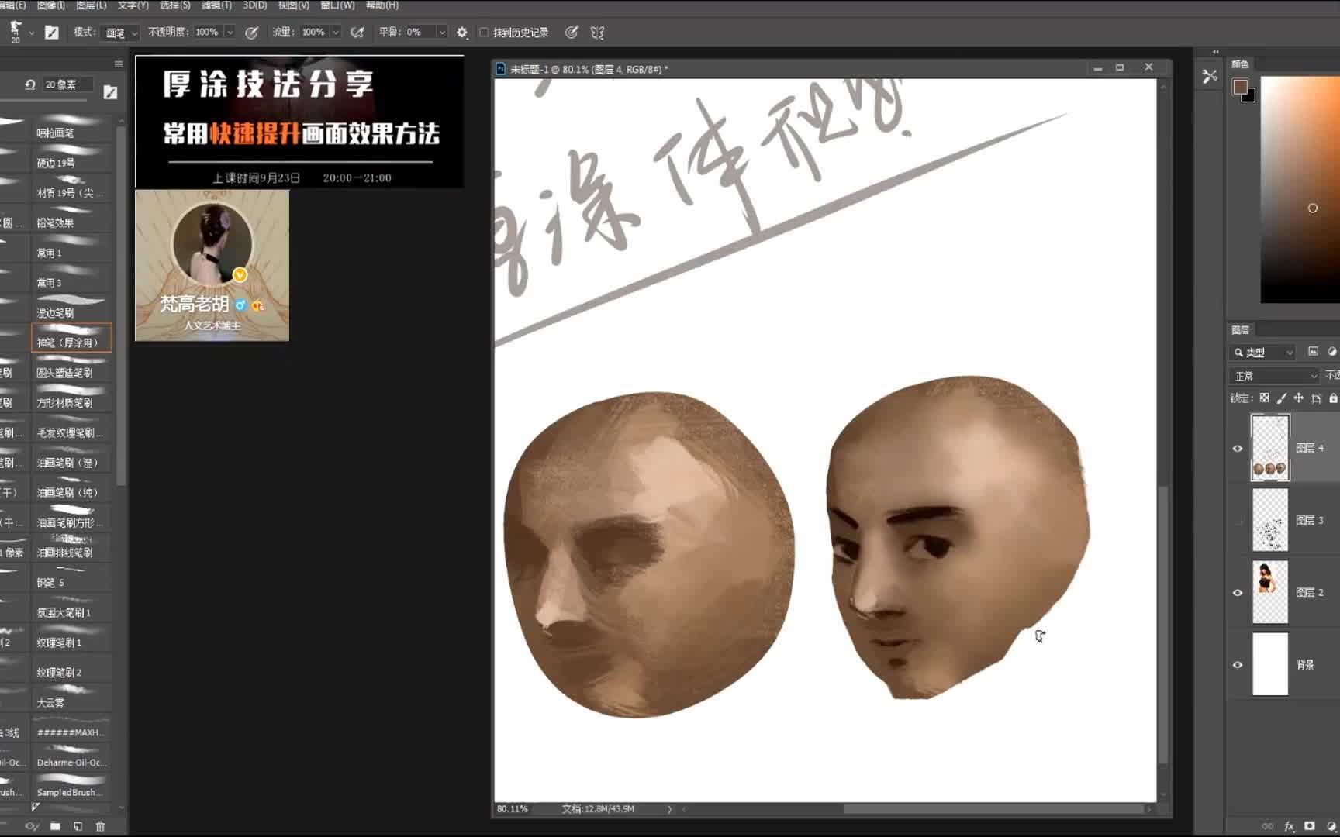This screenshot has width=1340, height=837.
Task: Hide the 背景 layer eye icon
Action: point(1238,664)
